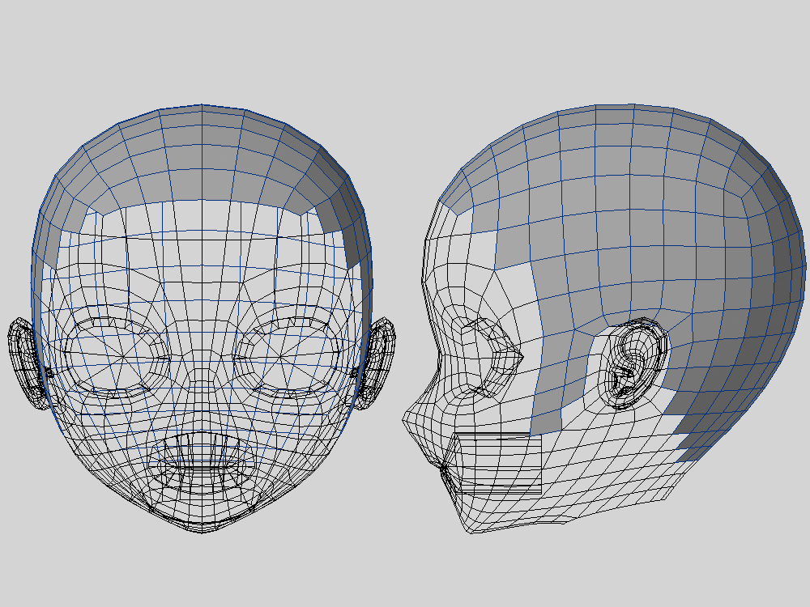
Task: Click the mouth opening in front view
Action: pyautogui.click(x=202, y=457)
